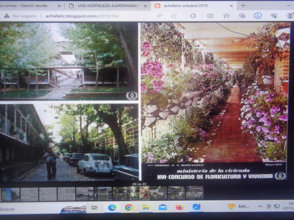
Task: Open the Favorites list icon
Action: (226, 16)
